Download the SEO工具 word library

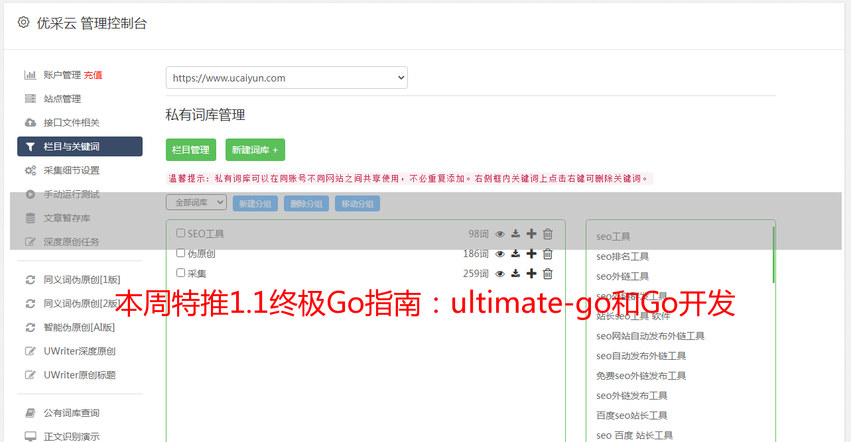[x=515, y=234]
